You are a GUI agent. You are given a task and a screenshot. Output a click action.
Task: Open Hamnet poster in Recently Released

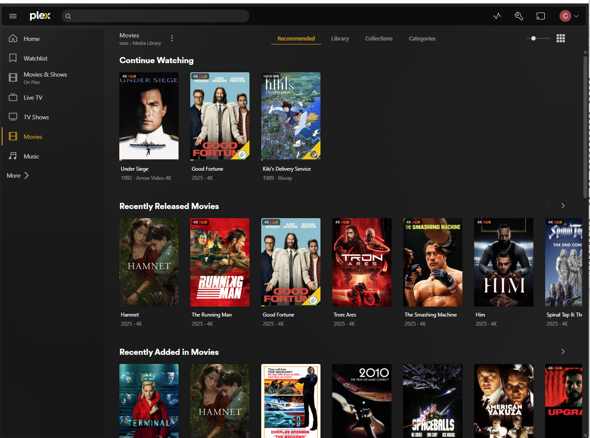pyautogui.click(x=149, y=262)
